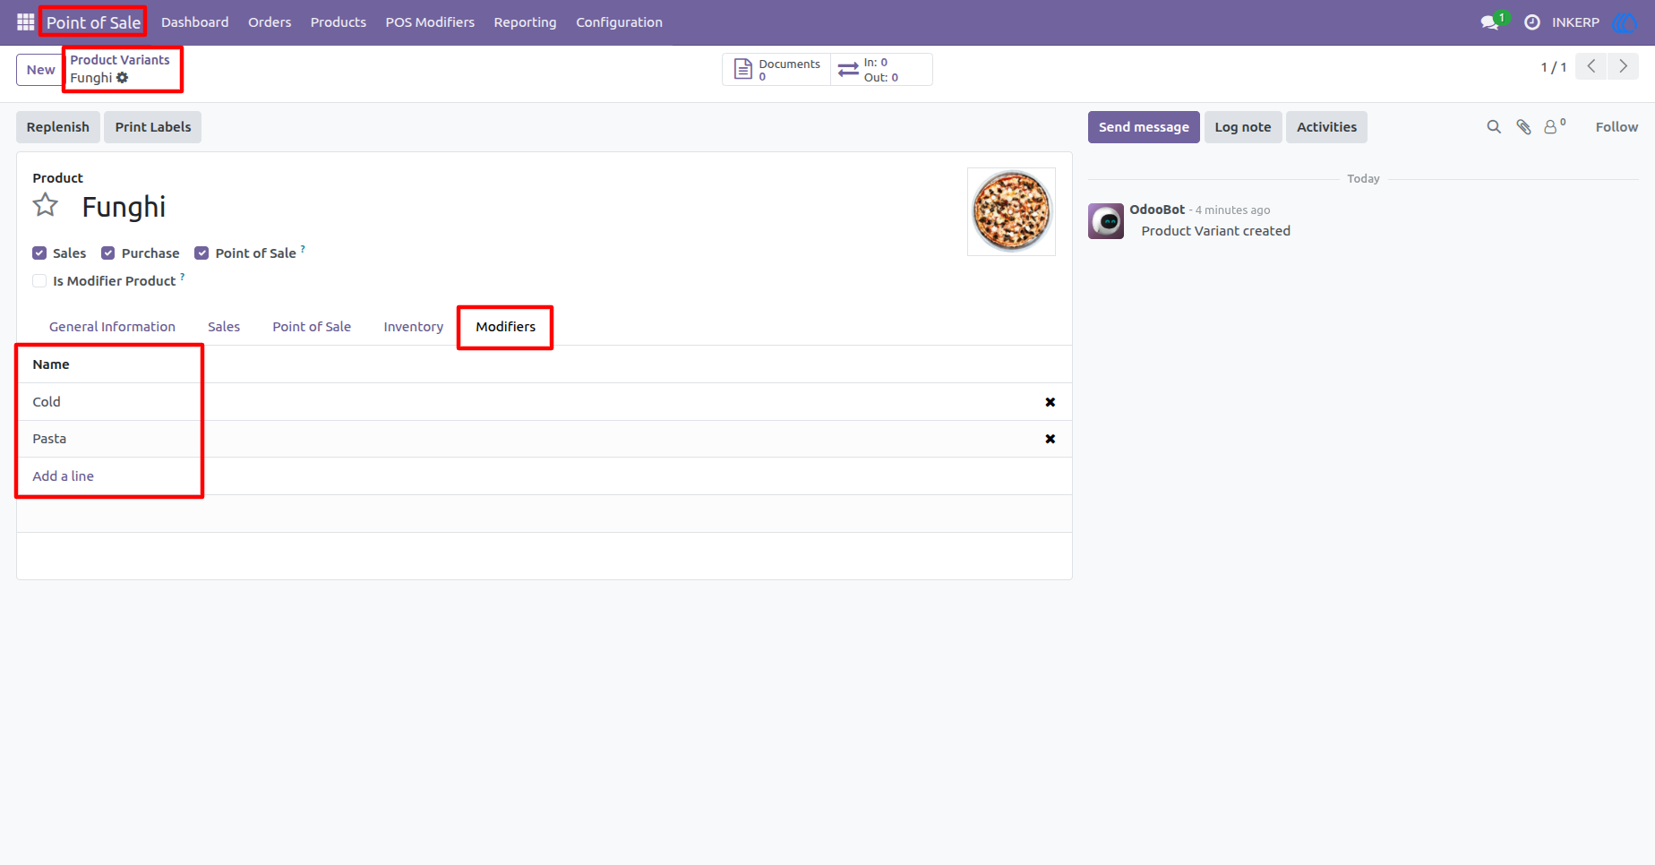
Task: Attach a file with paperclip icon
Action: point(1523,127)
